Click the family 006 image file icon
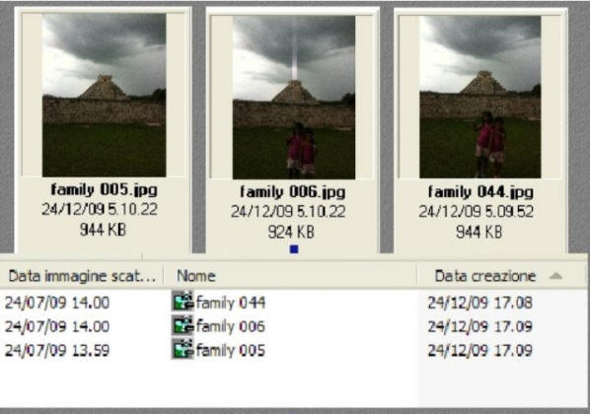The image size is (590, 414). (183, 325)
